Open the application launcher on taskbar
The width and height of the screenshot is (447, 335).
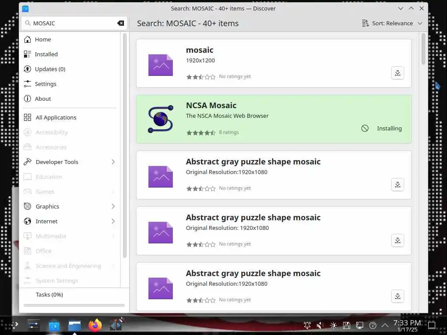point(15,325)
